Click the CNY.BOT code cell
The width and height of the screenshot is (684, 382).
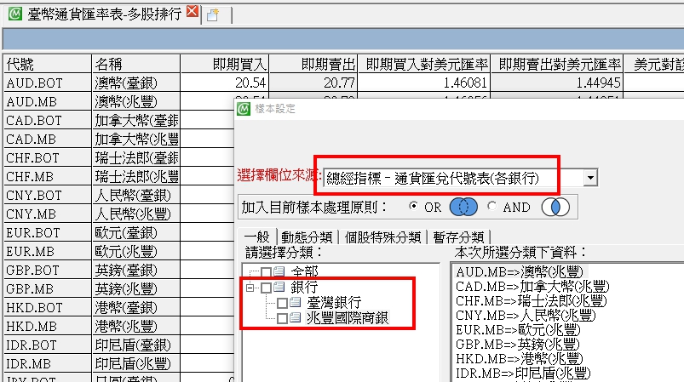pyautogui.click(x=47, y=195)
